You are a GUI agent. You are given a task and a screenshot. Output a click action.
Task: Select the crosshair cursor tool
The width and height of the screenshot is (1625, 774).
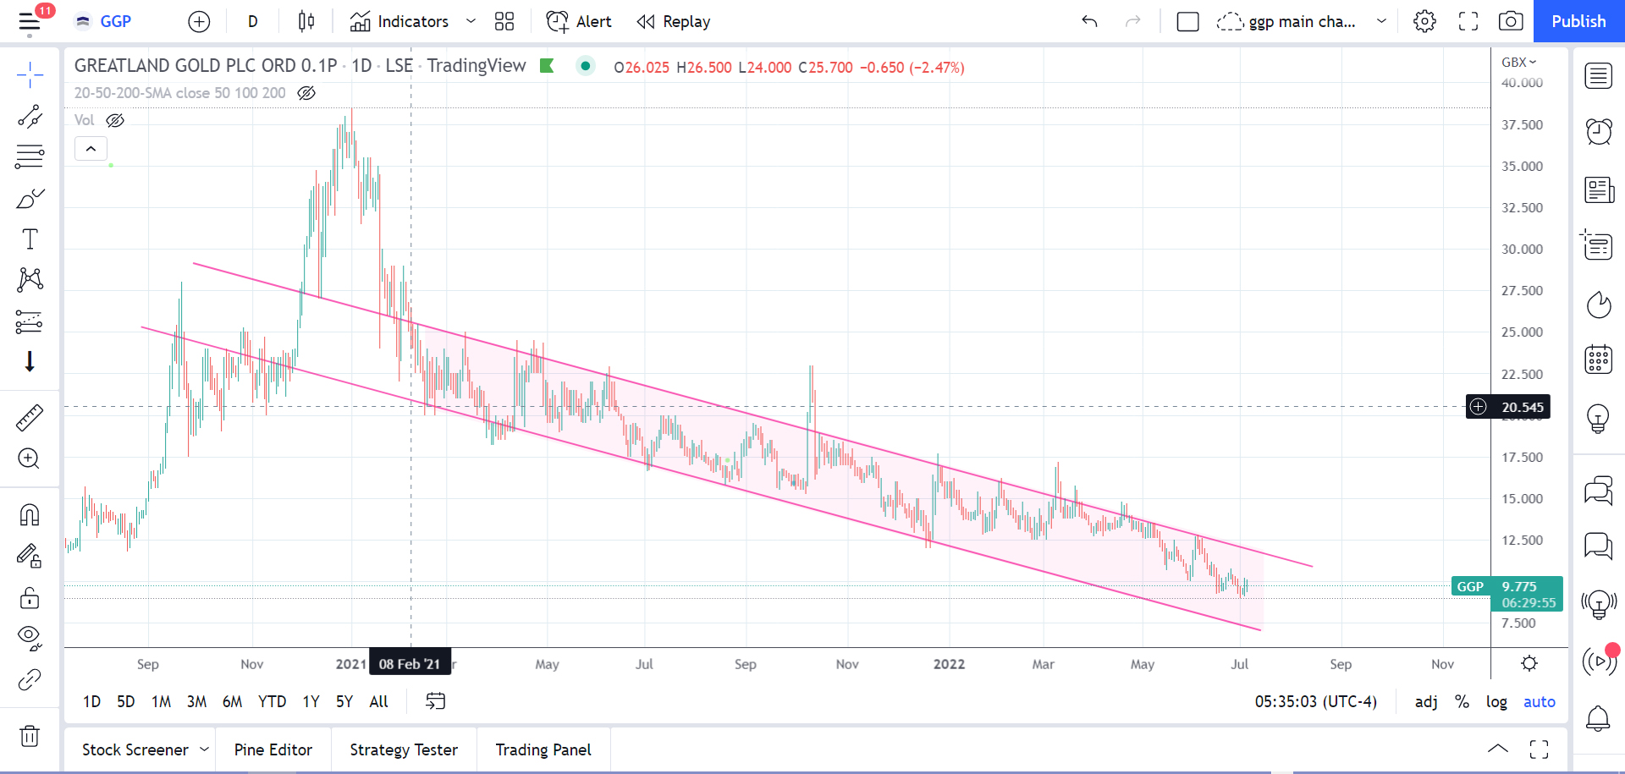(x=30, y=74)
